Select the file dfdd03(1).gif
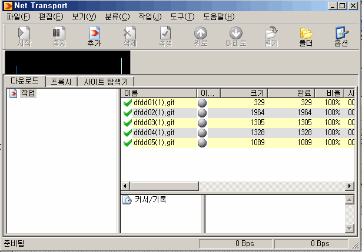The image size is (362, 252). point(154,123)
